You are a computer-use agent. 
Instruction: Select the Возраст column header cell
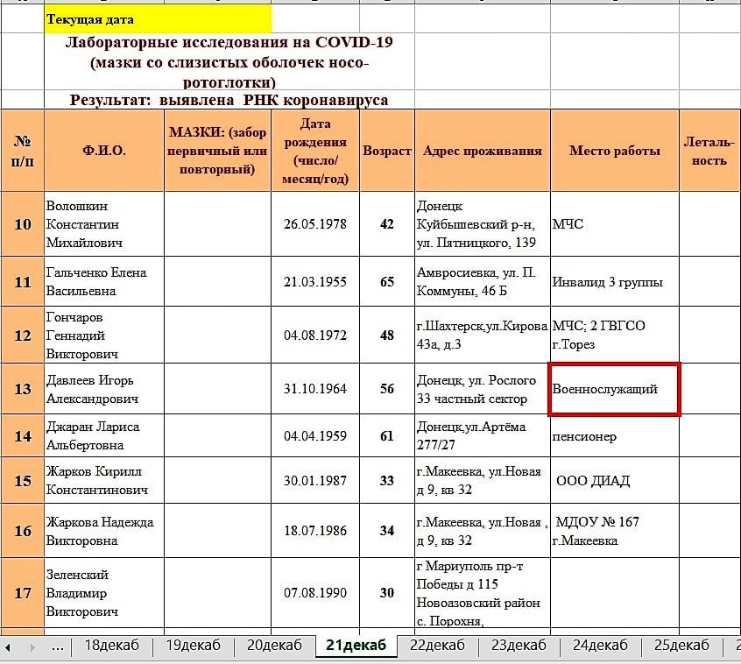(387, 149)
